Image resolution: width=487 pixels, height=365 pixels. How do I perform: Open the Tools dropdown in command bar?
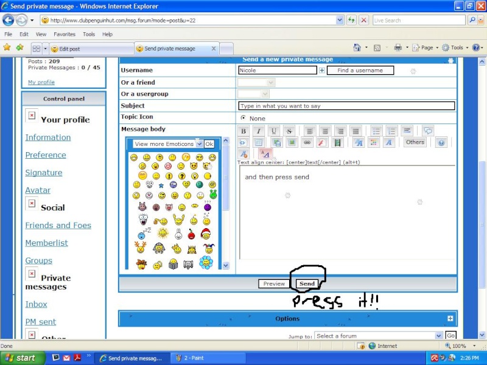[455, 47]
